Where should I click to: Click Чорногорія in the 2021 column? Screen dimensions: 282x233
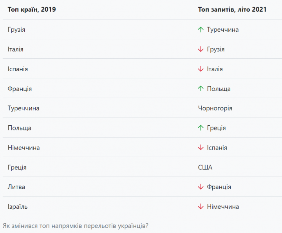pyautogui.click(x=215, y=108)
